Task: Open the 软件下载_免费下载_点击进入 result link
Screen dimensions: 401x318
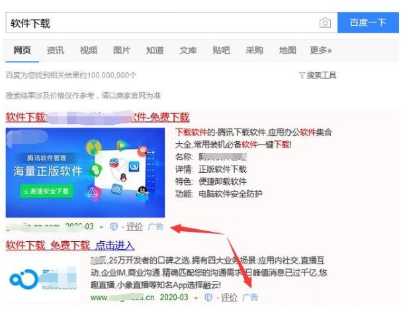Action: coord(70,245)
